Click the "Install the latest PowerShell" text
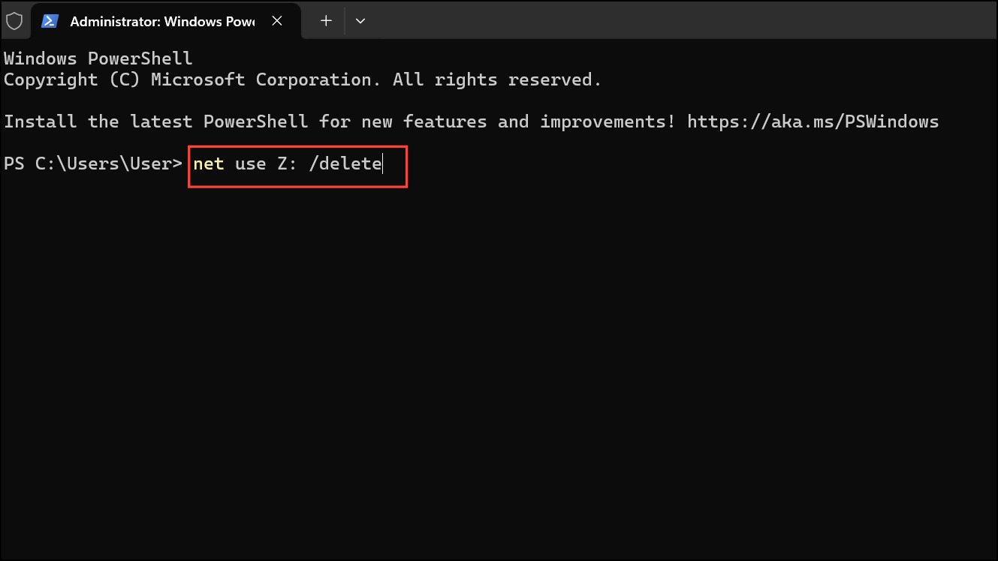998x561 pixels. pos(155,121)
